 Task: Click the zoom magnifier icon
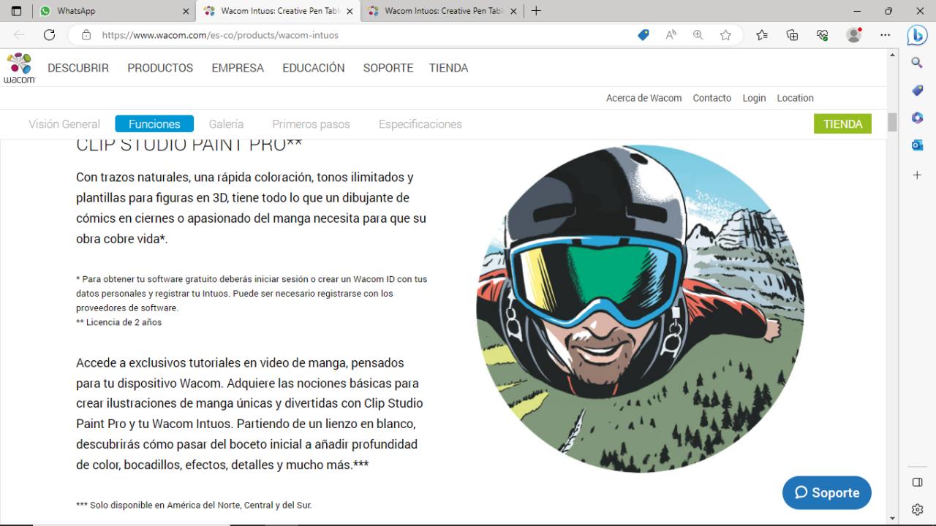tap(698, 34)
